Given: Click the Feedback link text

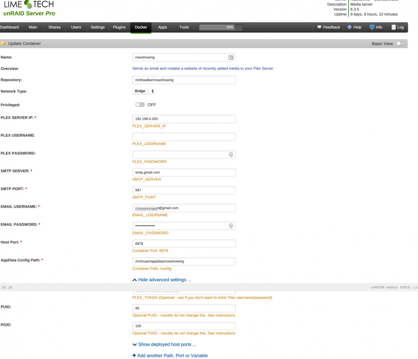Looking at the screenshot, I should [331, 27].
